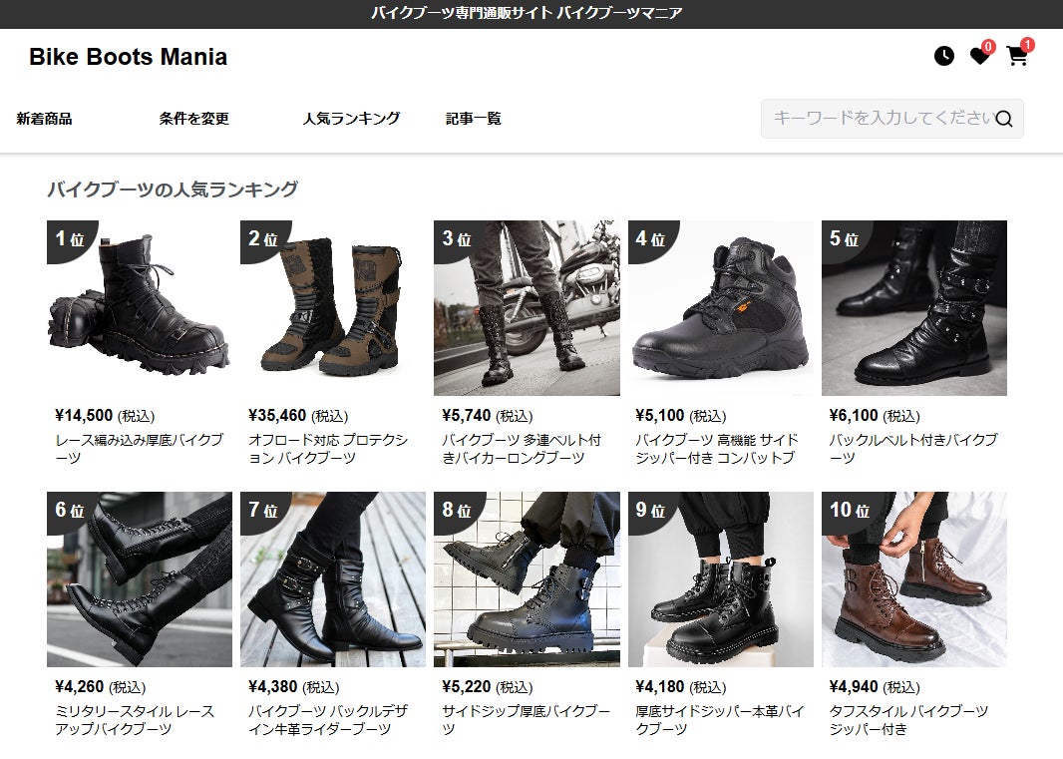
Task: Click ミリタリースタイル レースアップバイクブーツ title
Action: (x=135, y=720)
